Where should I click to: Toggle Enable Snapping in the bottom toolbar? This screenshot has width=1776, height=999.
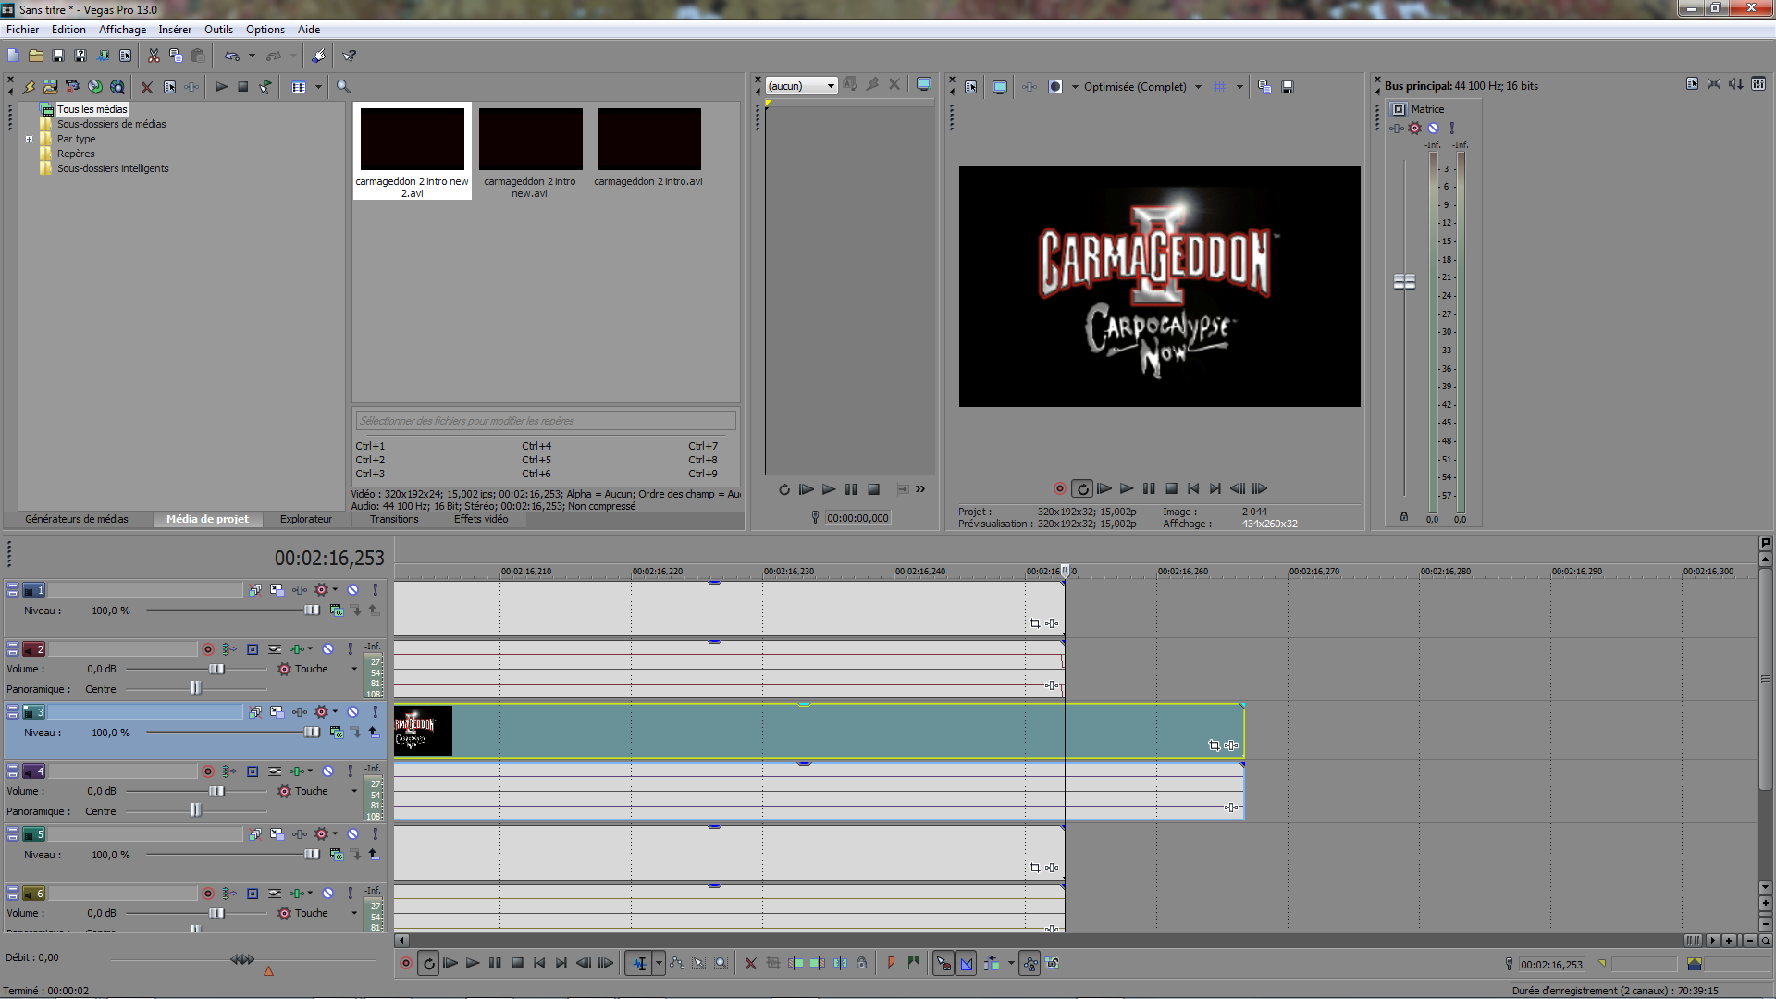[943, 964]
